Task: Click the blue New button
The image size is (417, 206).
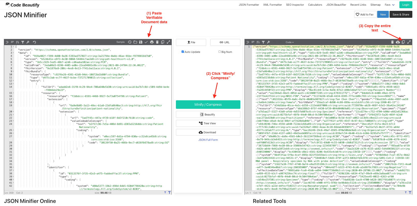Action: click(383, 14)
